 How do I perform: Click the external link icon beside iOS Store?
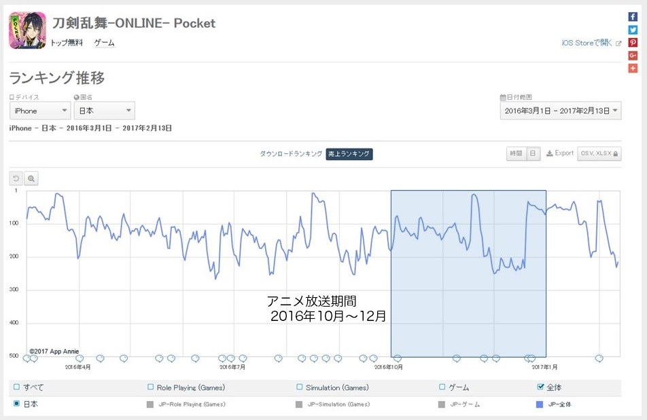coord(618,43)
